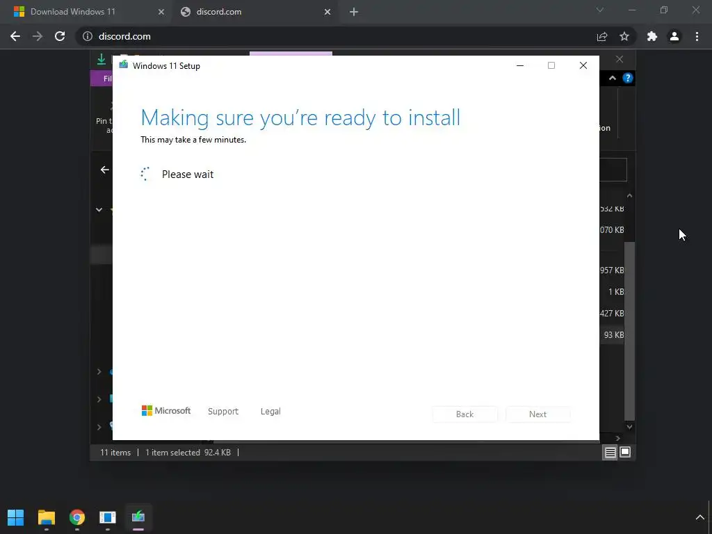The height and width of the screenshot is (534, 712).
Task: Open Chrome three-dot menu
Action: coord(697,36)
